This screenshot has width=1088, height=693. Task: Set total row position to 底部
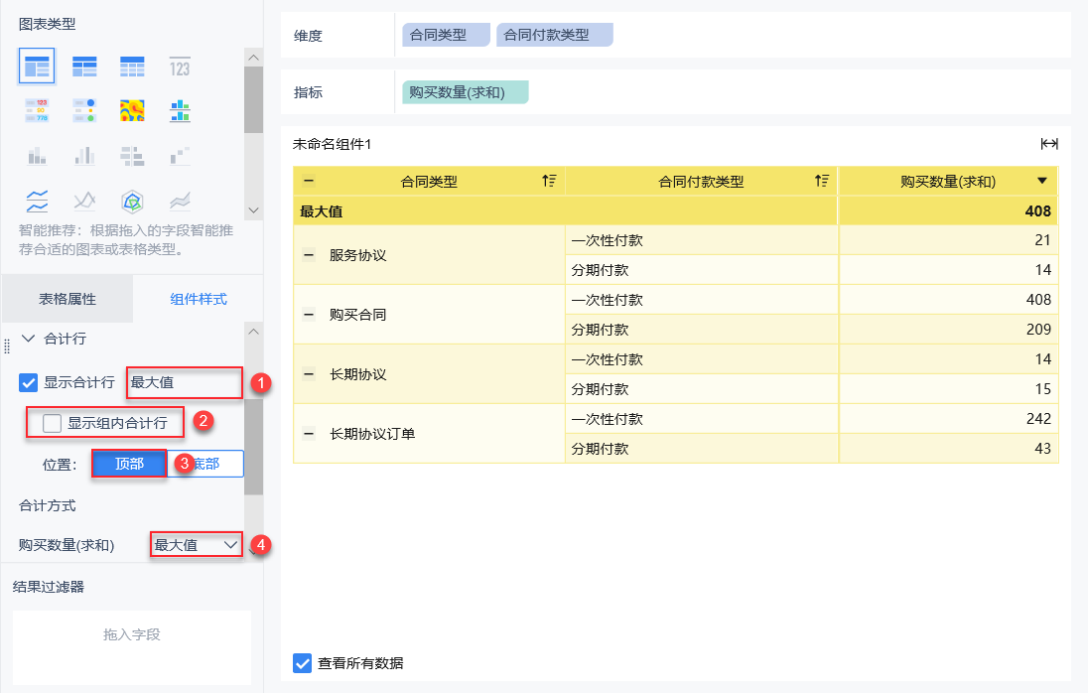pos(205,464)
